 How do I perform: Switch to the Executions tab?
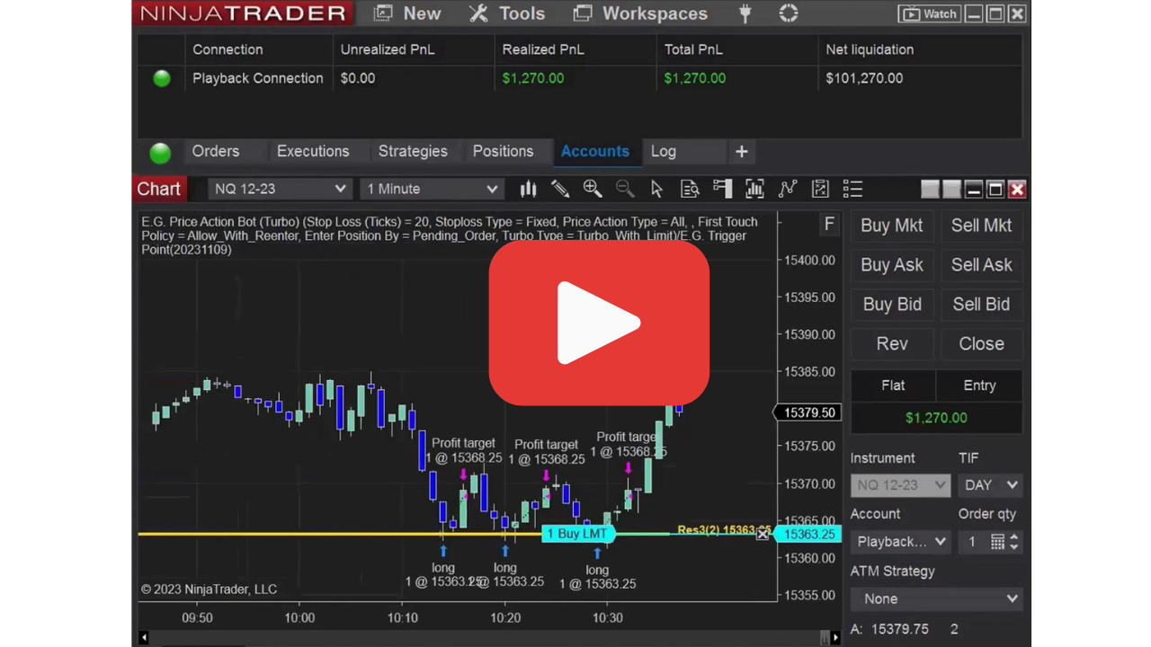click(313, 151)
